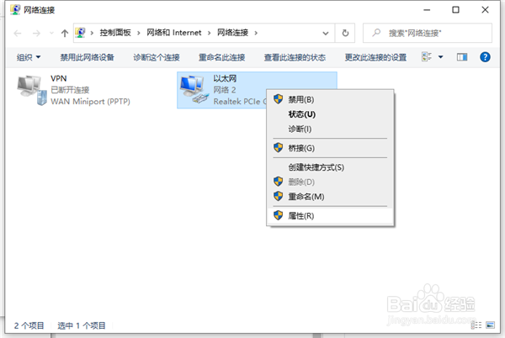This screenshot has height=338, width=505.
Task: Open the 组织 menu
Action: coord(29,57)
